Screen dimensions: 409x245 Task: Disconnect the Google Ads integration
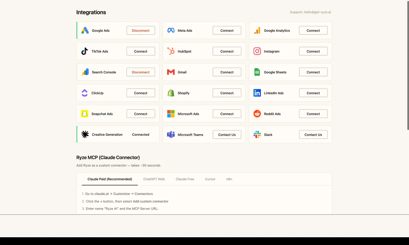tap(141, 30)
